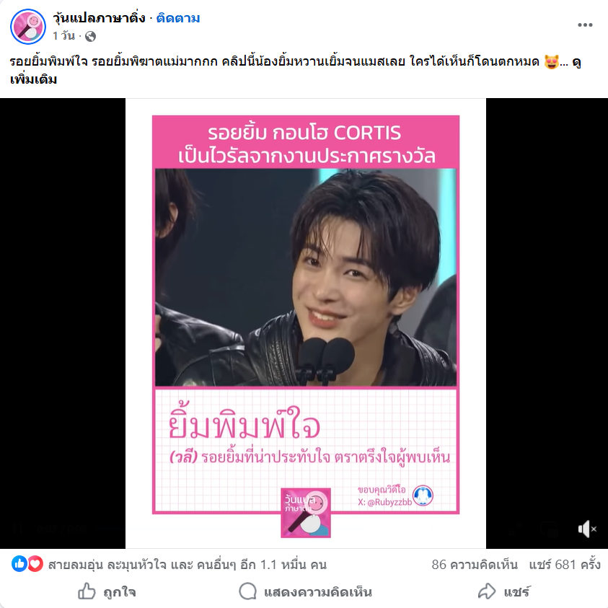
Task: Click the red heart reaction icon
Action: 35,564
